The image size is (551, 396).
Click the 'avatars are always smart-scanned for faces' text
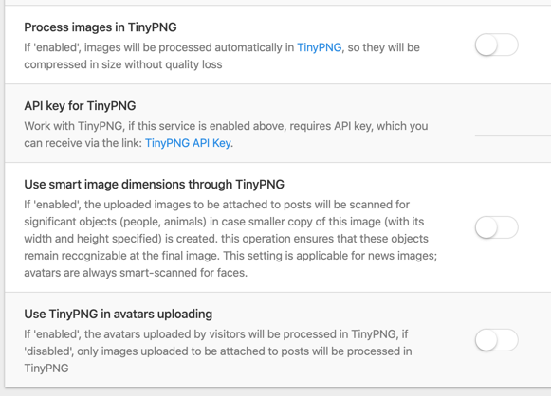pyautogui.click(x=136, y=273)
